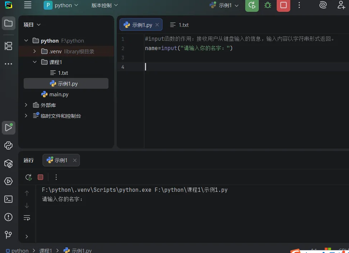
Task: Click python in the breadcrumb bar
Action: click(18, 250)
